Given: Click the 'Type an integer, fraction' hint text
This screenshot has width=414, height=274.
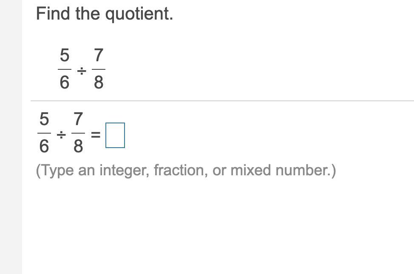Looking at the screenshot, I should [x=186, y=170].
